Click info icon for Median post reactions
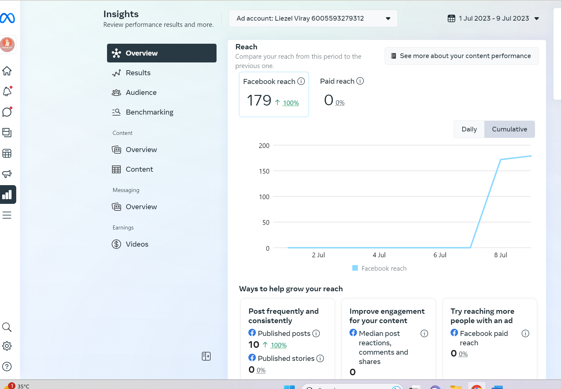The height and width of the screenshot is (389, 561). pos(424,333)
